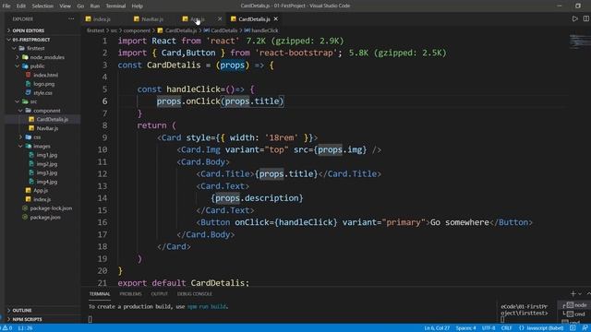Collapse the 01-FIRSTPROJECT root folder
591x332 pixels.
(x=30, y=40)
